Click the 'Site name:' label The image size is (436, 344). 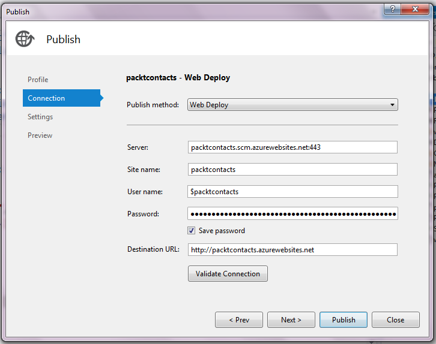tap(144, 170)
